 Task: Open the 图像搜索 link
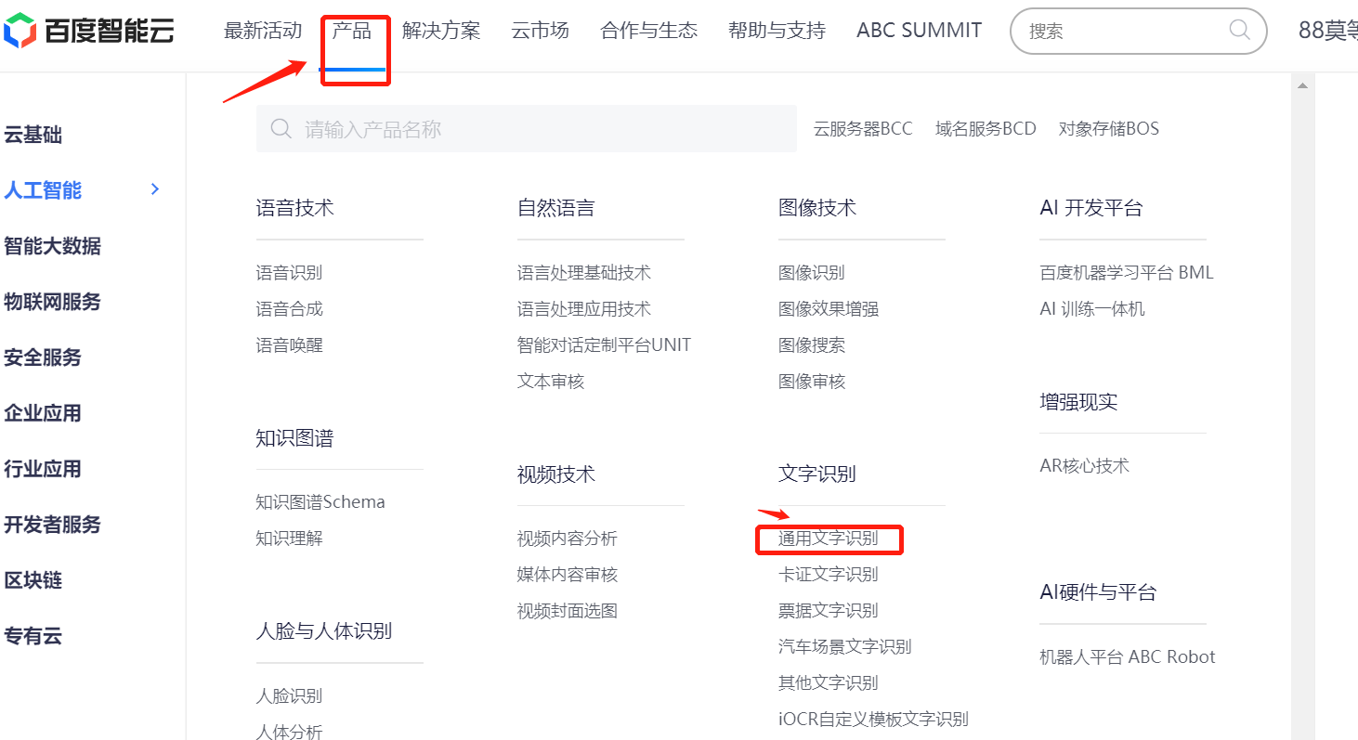[812, 344]
